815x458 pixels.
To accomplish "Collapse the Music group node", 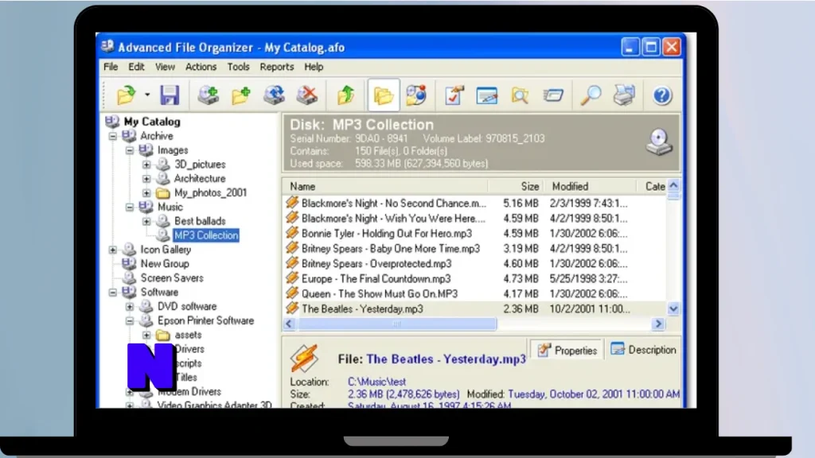I will coord(130,208).
